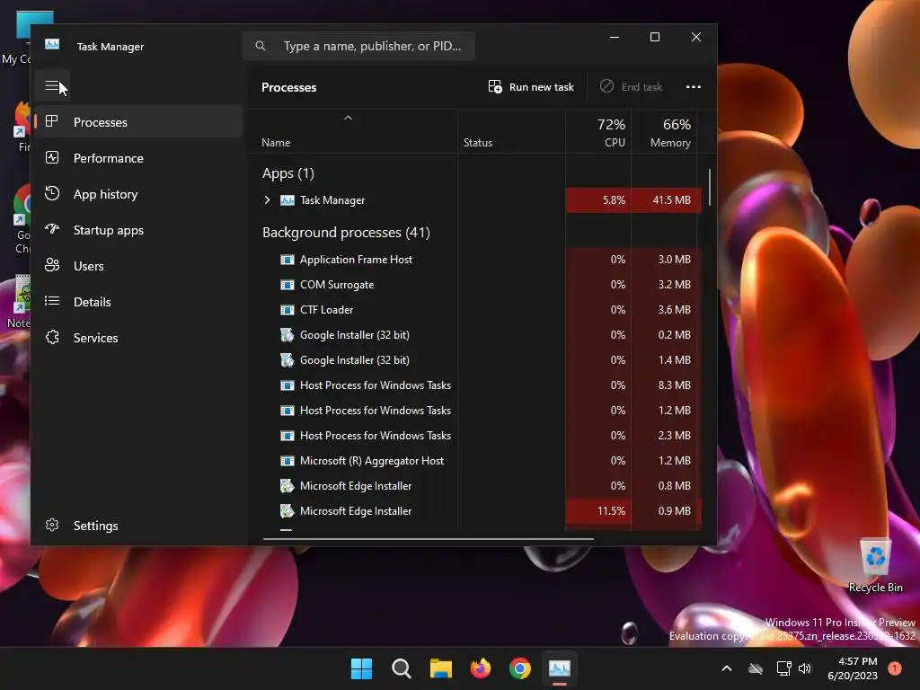Click the Apps (1) group header
Screen dimensions: 920x690
pos(288,173)
